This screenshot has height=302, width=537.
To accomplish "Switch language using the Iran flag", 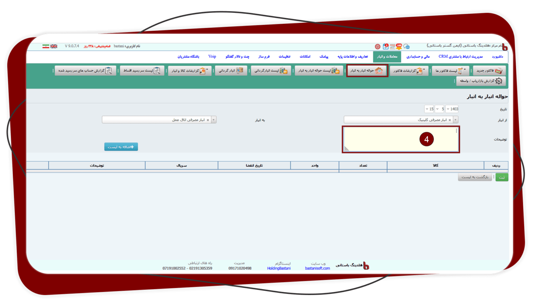I will 46,46.
